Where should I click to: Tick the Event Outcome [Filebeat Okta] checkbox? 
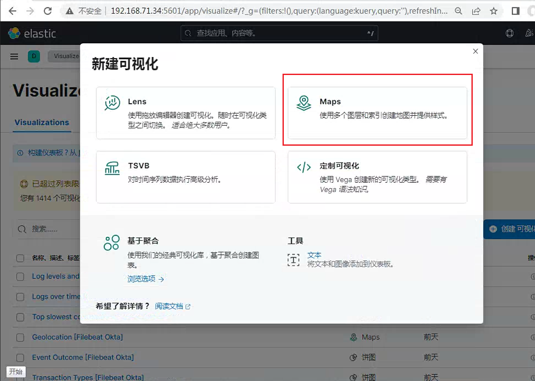click(20, 358)
